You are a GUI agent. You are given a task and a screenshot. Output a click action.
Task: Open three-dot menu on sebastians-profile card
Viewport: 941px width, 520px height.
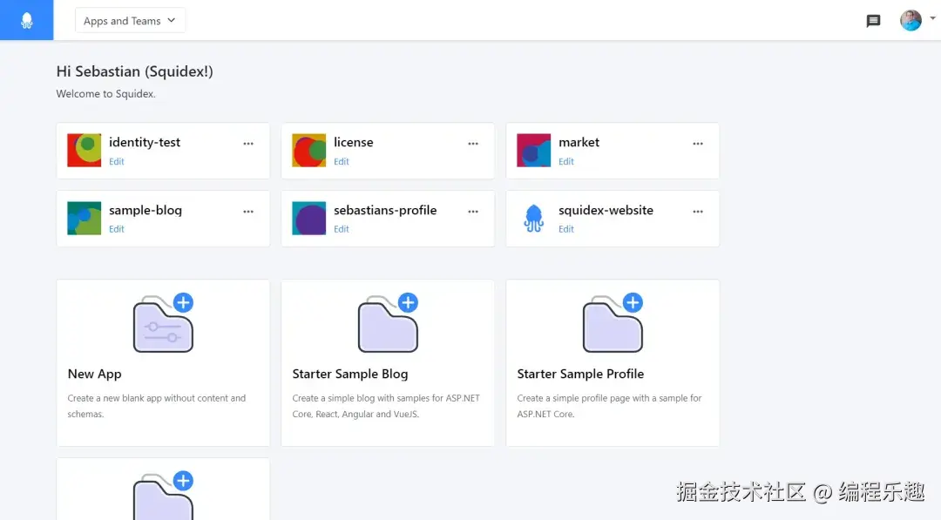[473, 211]
